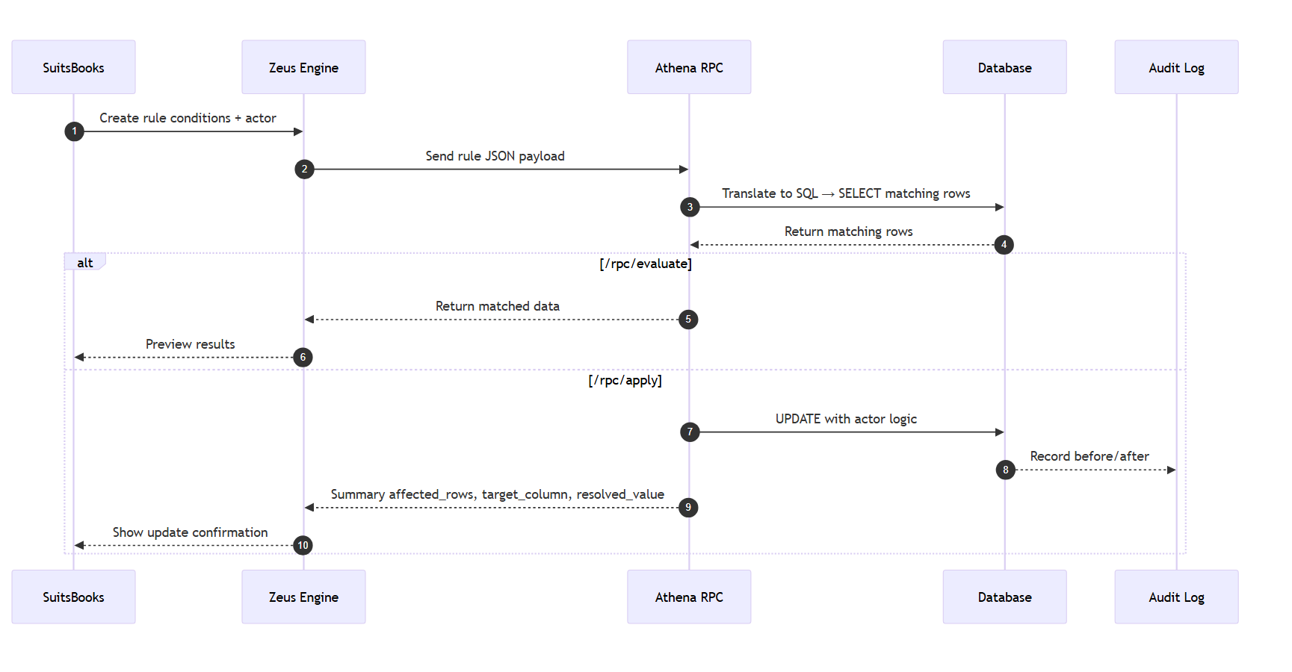Image resolution: width=1292 pixels, height=672 pixels.
Task: Click the bottom Audit Log participant box
Action: (x=1176, y=597)
